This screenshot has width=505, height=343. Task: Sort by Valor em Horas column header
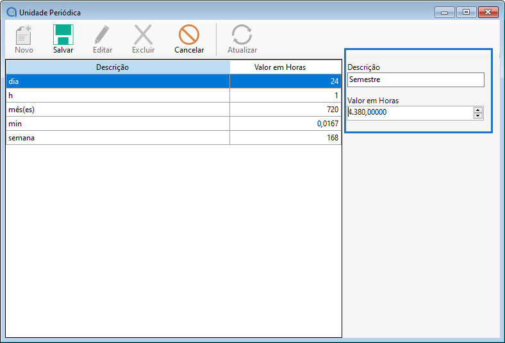click(x=285, y=67)
